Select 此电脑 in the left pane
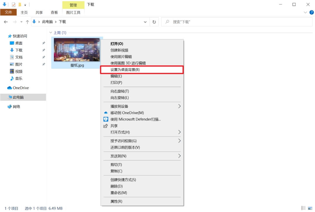 click(x=18, y=97)
